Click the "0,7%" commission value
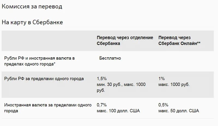The height and width of the screenshot is (126, 218). click(x=102, y=105)
